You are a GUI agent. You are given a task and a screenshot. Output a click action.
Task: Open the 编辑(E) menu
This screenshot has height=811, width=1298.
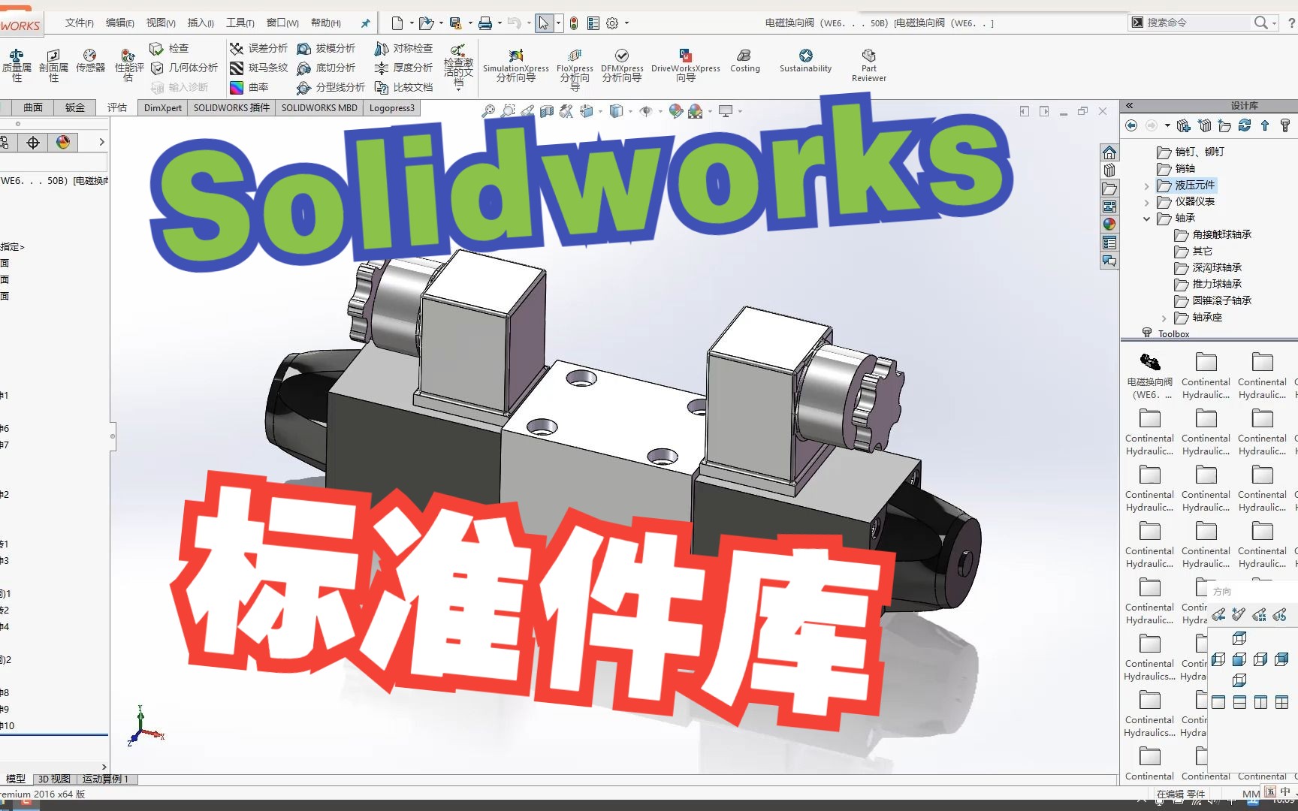pyautogui.click(x=119, y=23)
